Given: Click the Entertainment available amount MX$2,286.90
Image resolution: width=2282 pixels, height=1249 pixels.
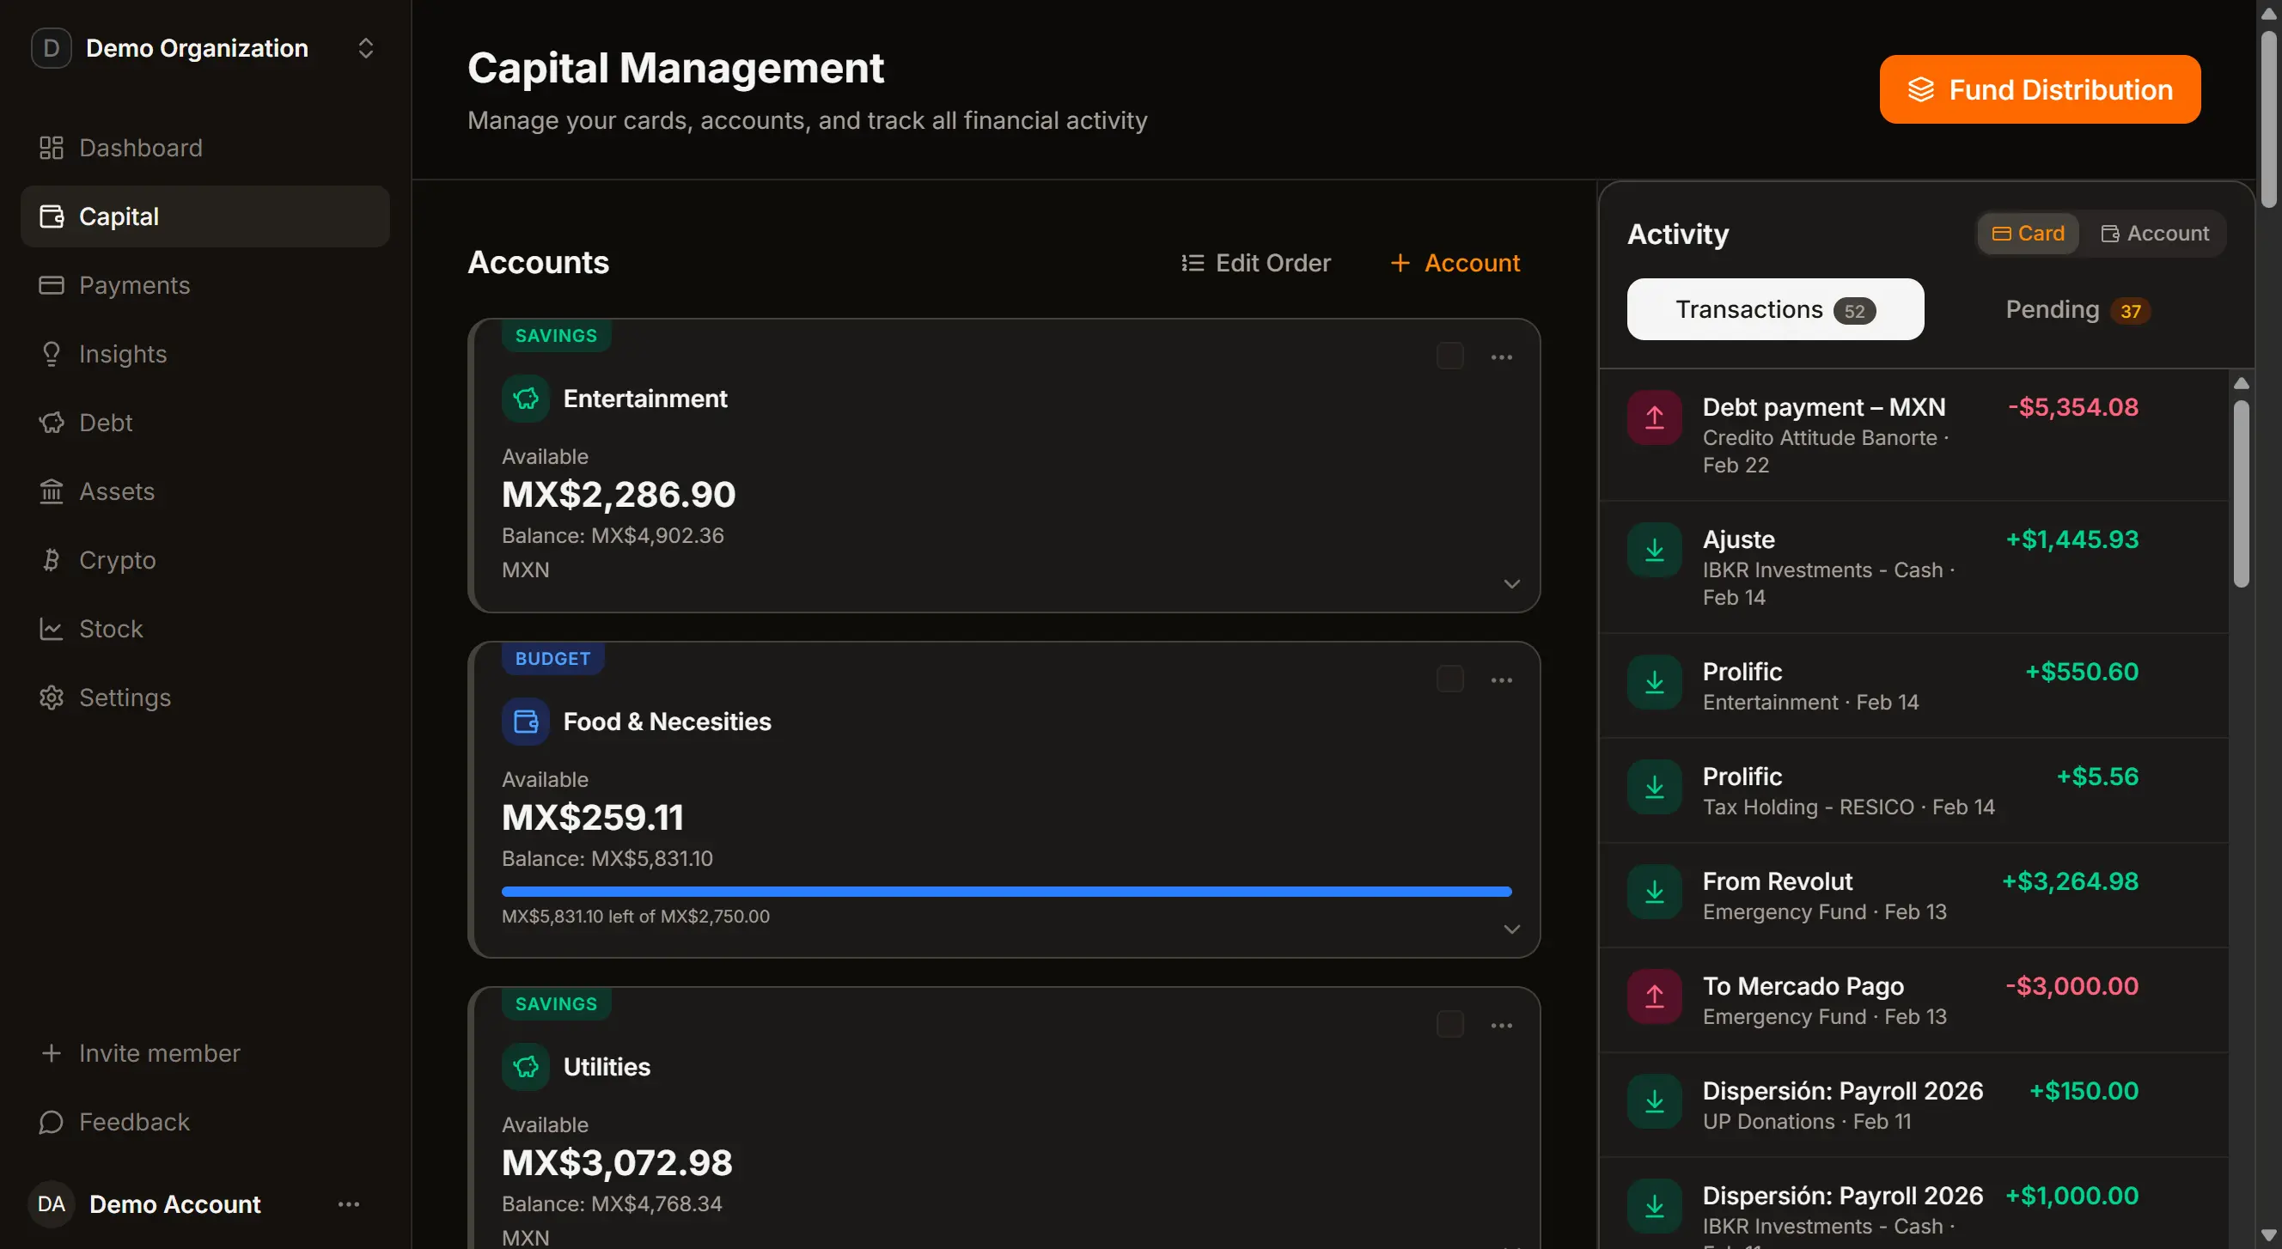Looking at the screenshot, I should point(619,494).
